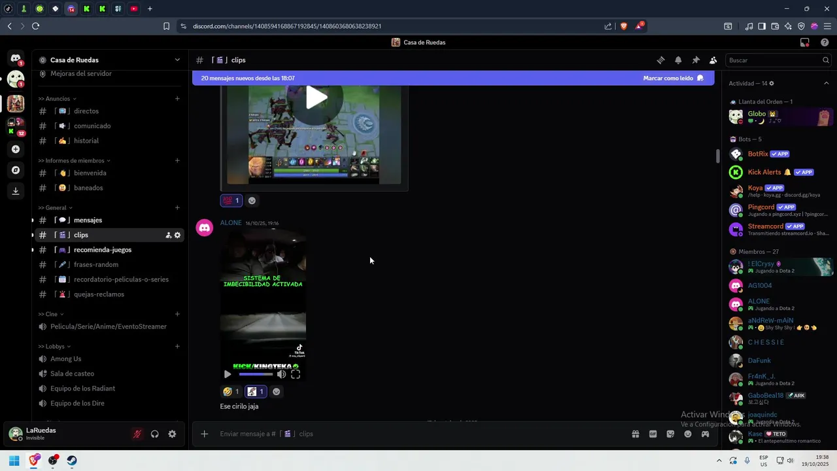Image resolution: width=837 pixels, height=471 pixels.
Task: Open the comunicado channel
Action: click(109, 126)
